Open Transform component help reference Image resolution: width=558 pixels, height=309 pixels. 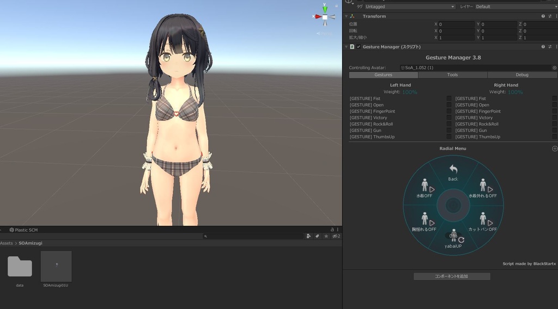click(x=543, y=16)
